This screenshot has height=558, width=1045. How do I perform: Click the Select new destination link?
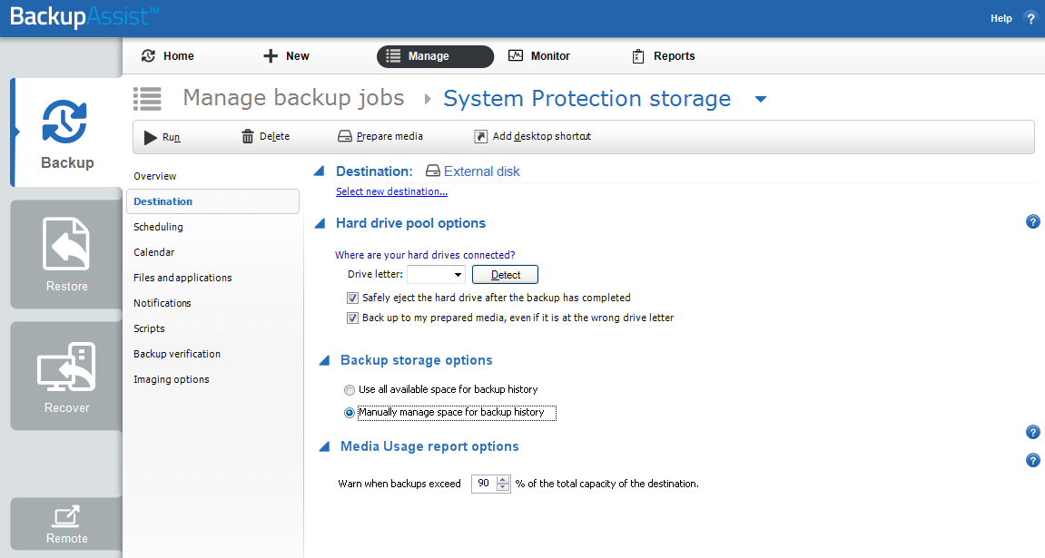point(392,191)
